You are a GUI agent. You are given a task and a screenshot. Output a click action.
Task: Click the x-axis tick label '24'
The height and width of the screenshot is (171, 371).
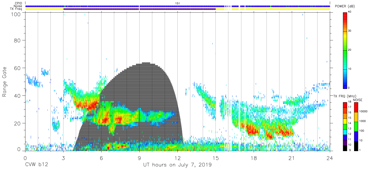tap(330, 157)
